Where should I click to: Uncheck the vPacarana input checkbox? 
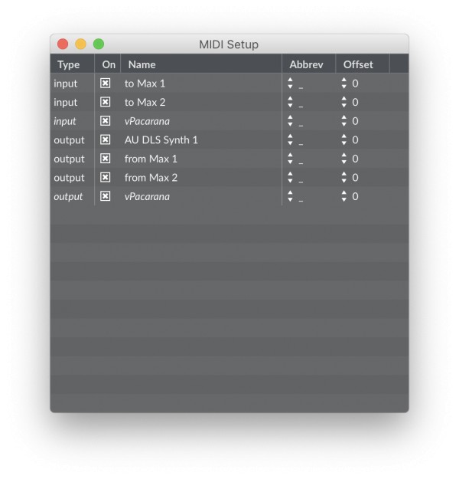pos(106,120)
